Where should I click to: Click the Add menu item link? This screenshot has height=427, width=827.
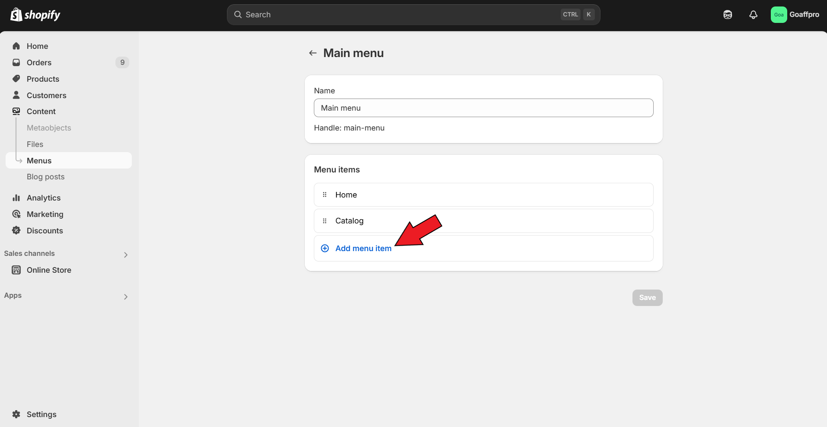(x=363, y=249)
